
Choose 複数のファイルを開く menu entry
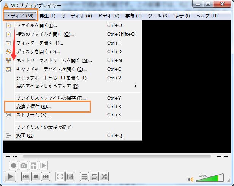(x=73, y=34)
